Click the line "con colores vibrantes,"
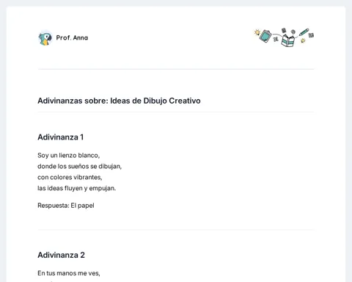 tap(70, 177)
